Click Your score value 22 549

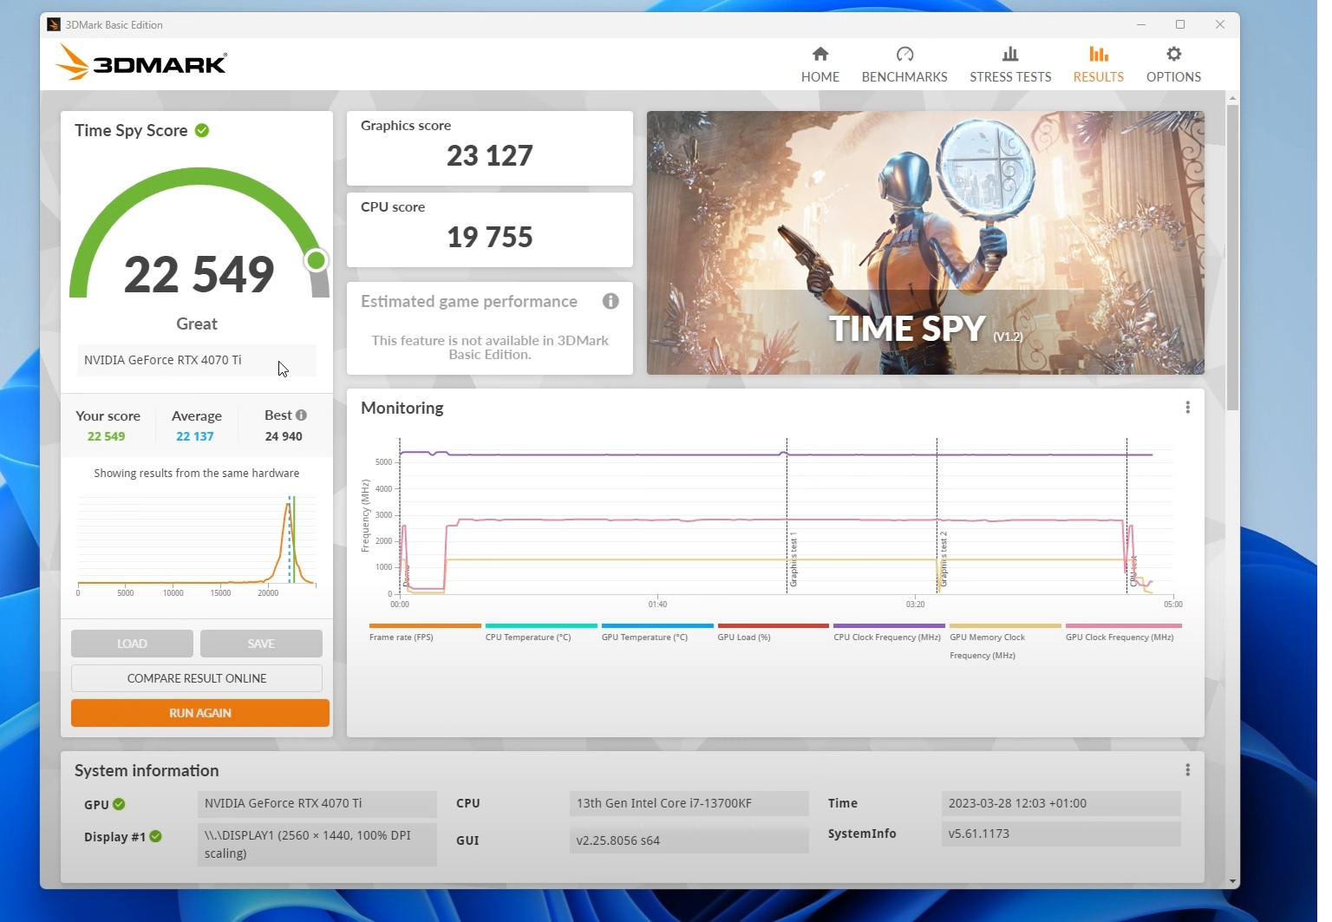[106, 436]
